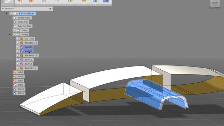Hide Body63 (14) using its lightbulb
The width and height of the screenshot is (224, 126).
click(18, 68)
